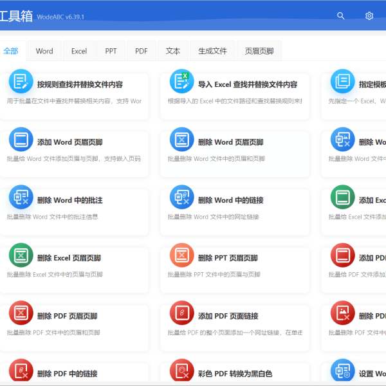Click the 删除 Word 中的批注 icon
Screen dimensions: 386x386
pyautogui.click(x=21, y=198)
